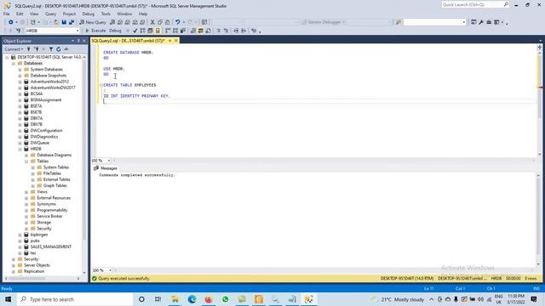
Task: Click the wrench Properties icon at toolbar right
Action: point(481,22)
